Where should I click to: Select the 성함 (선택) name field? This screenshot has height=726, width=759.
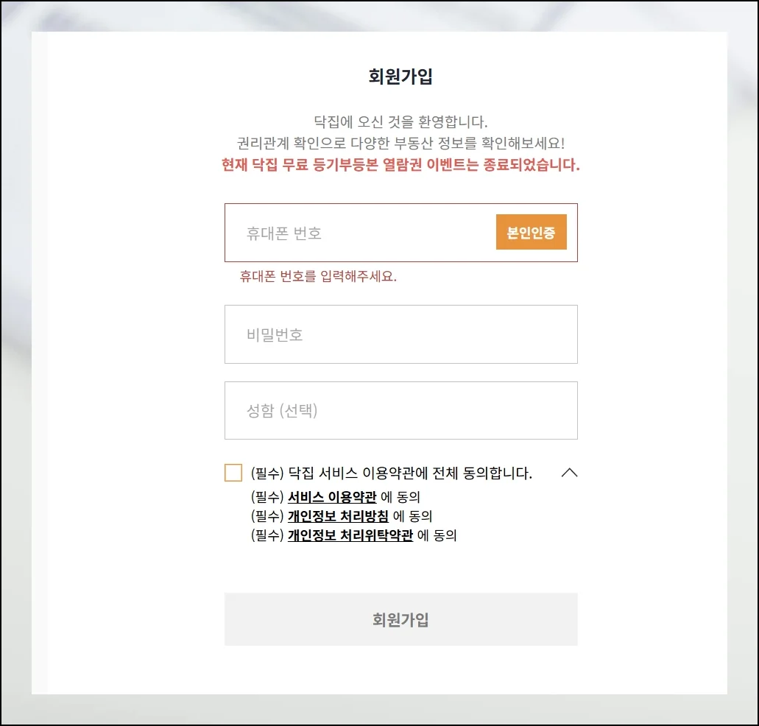pos(400,410)
